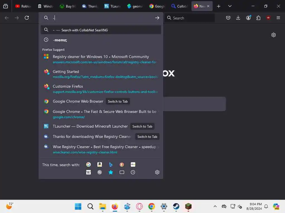Image resolution: width=285 pixels, height=213 pixels.
Task: Expand the list all tabs chevron
Action: 230,6
